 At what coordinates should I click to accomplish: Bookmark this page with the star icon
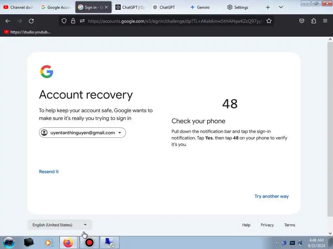pos(269,21)
